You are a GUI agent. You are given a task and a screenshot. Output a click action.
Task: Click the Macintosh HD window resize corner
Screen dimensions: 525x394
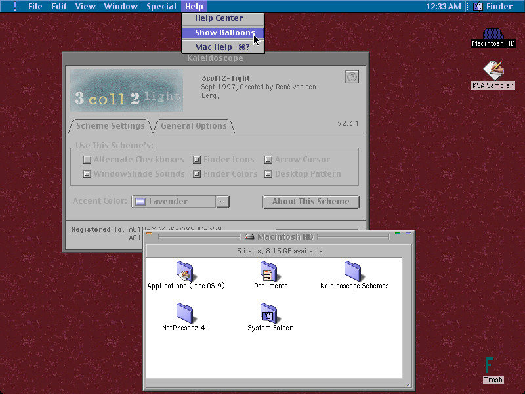click(408, 385)
